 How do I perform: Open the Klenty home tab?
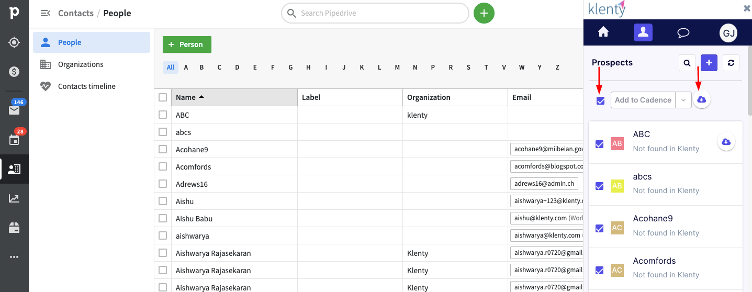(x=603, y=32)
